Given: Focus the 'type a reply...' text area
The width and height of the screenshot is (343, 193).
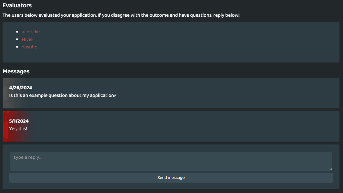Looking at the screenshot, I should pyautogui.click(x=171, y=161).
